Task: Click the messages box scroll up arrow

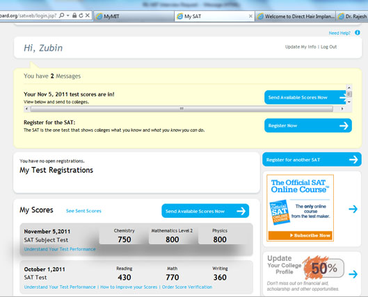Action: [x=349, y=87]
